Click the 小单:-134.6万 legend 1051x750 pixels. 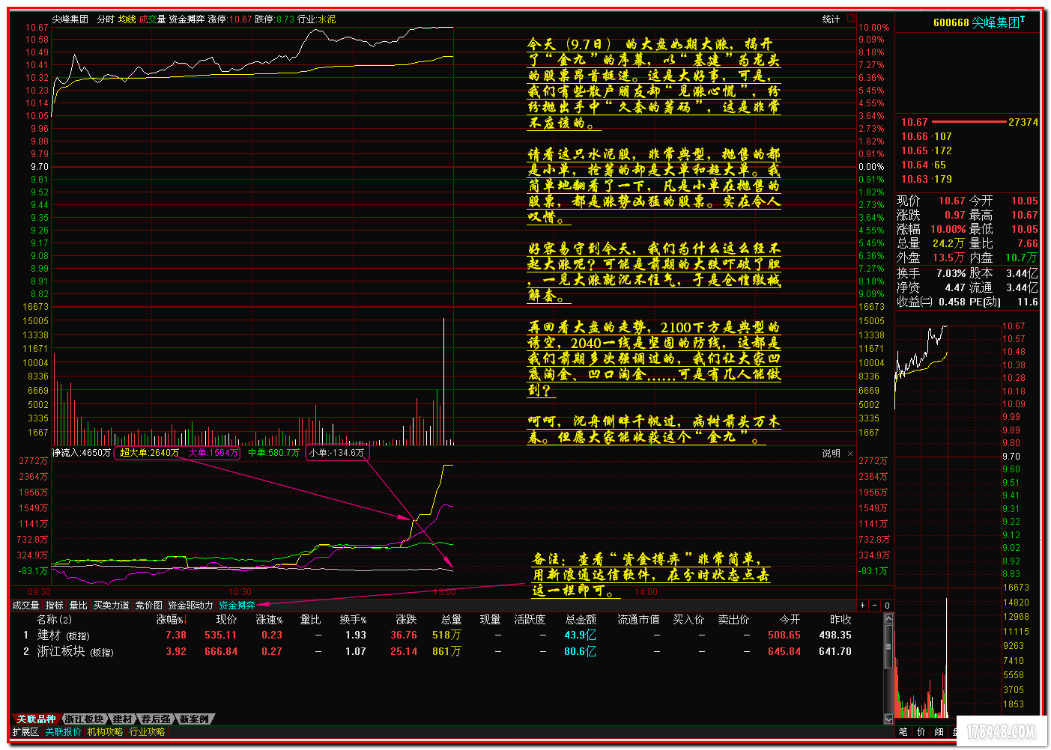(337, 453)
